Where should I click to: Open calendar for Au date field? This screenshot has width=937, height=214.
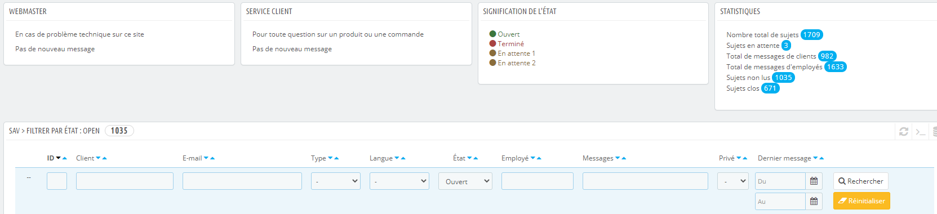tap(814, 201)
